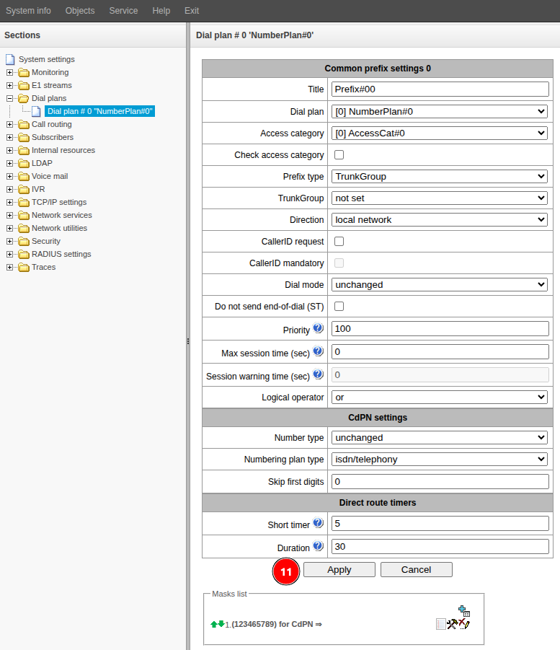Click the Duration input field
The width and height of the screenshot is (560, 650).
click(x=440, y=547)
